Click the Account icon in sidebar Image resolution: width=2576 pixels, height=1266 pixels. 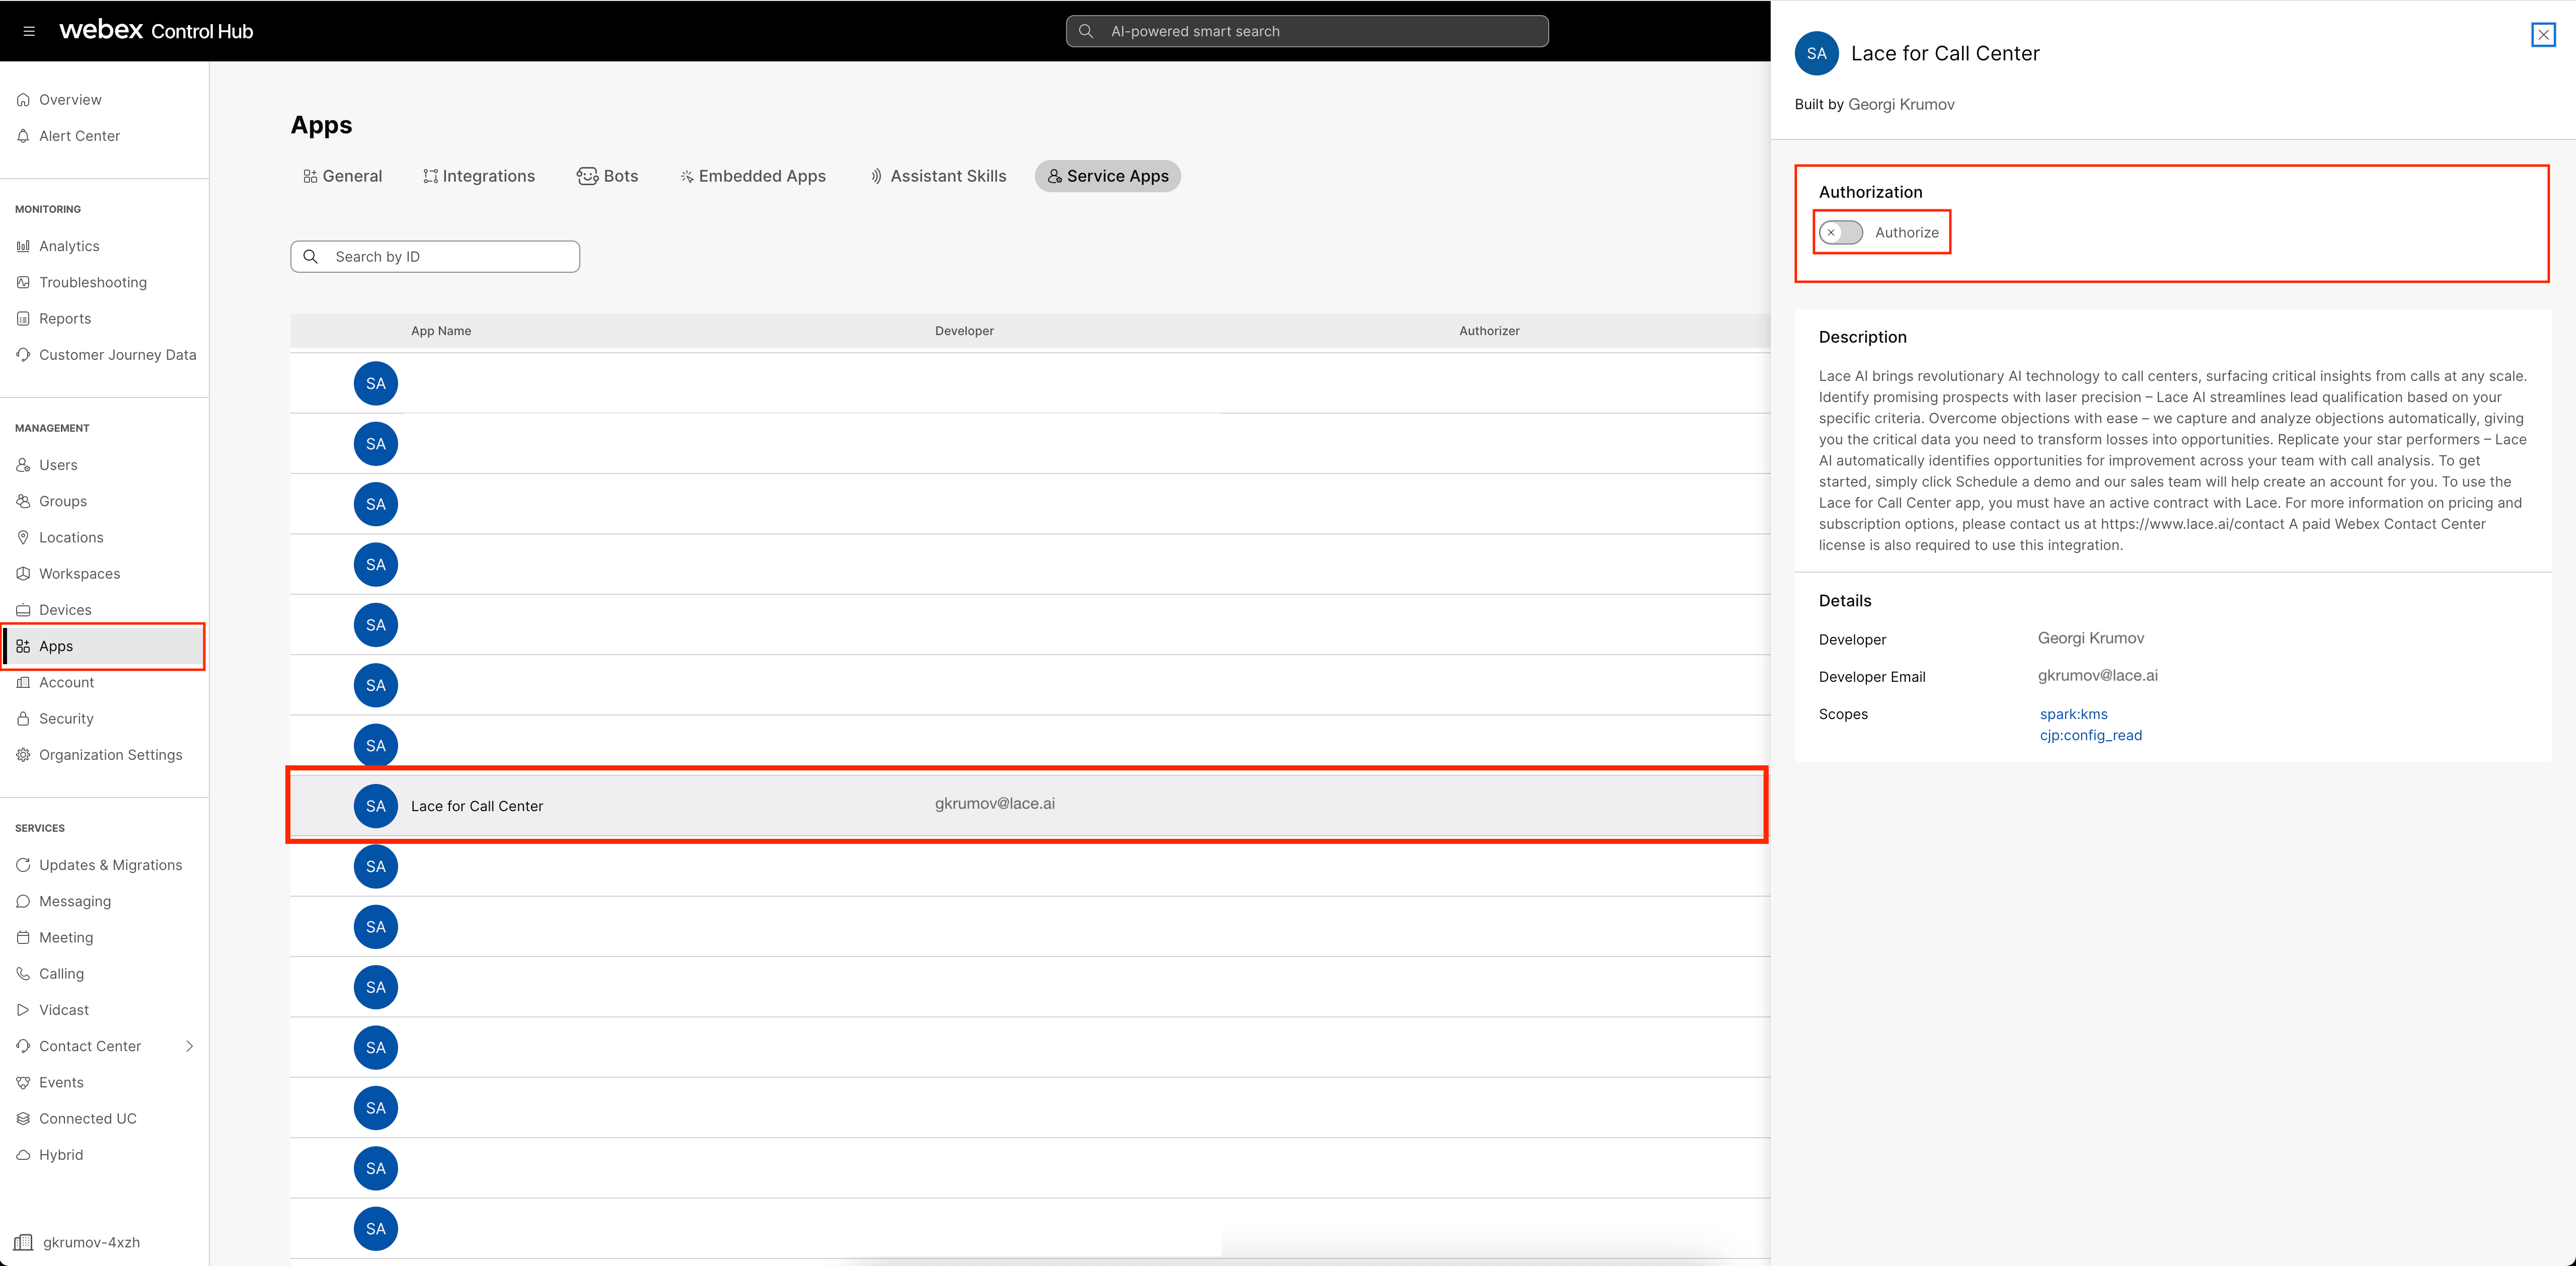coord(23,682)
